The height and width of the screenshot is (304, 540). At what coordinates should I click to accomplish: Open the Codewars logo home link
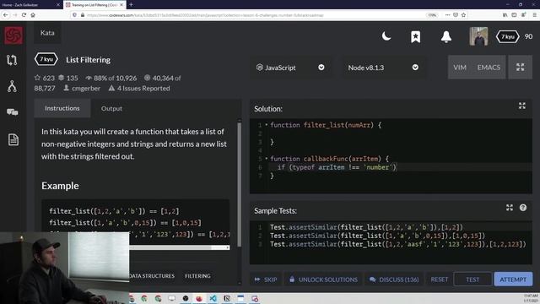click(x=13, y=35)
